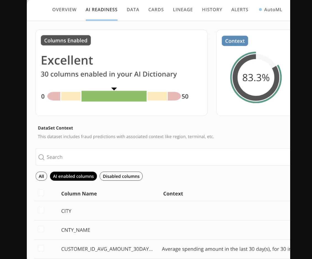
Task: Click into the Search input field
Action: click(166, 157)
